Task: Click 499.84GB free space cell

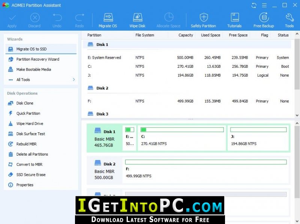Action: coord(240,101)
